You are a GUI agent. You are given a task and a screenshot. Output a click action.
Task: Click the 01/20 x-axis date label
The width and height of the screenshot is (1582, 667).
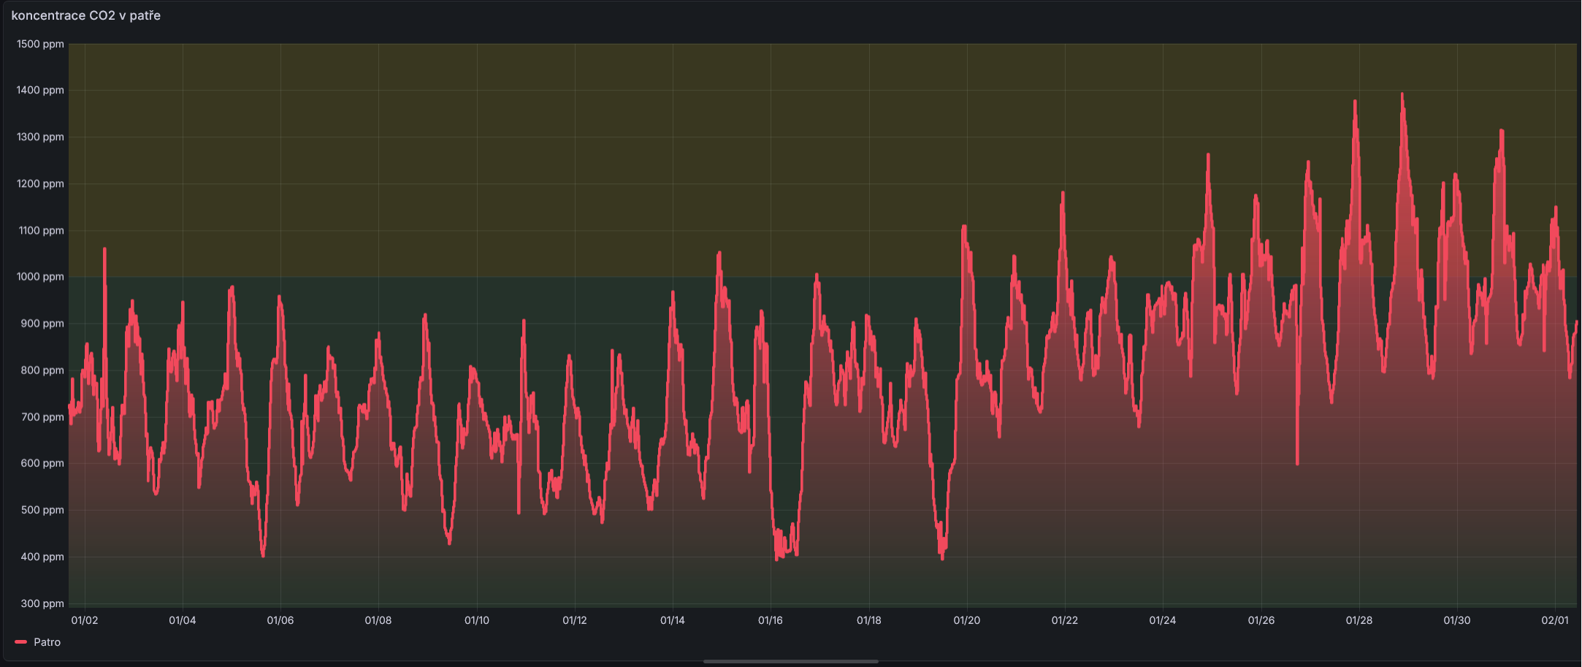[967, 620]
